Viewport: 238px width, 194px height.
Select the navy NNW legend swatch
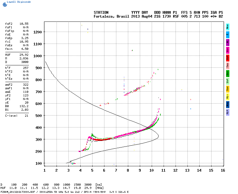[228, 105]
